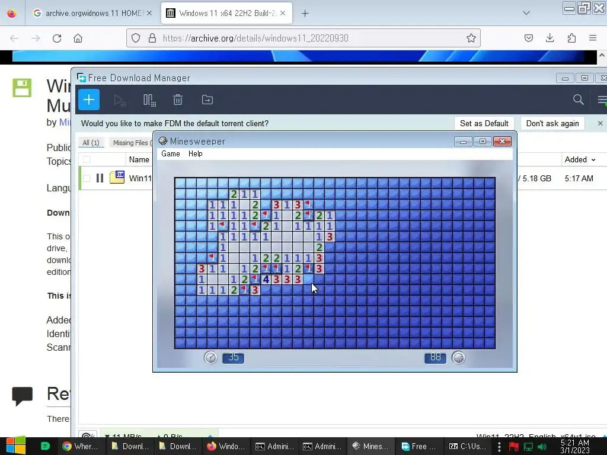Open the Minesweeper Game menu
The image size is (607, 455).
[x=170, y=153]
